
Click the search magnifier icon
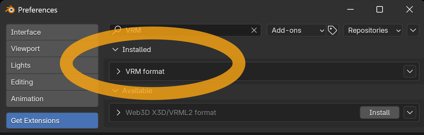[117, 30]
